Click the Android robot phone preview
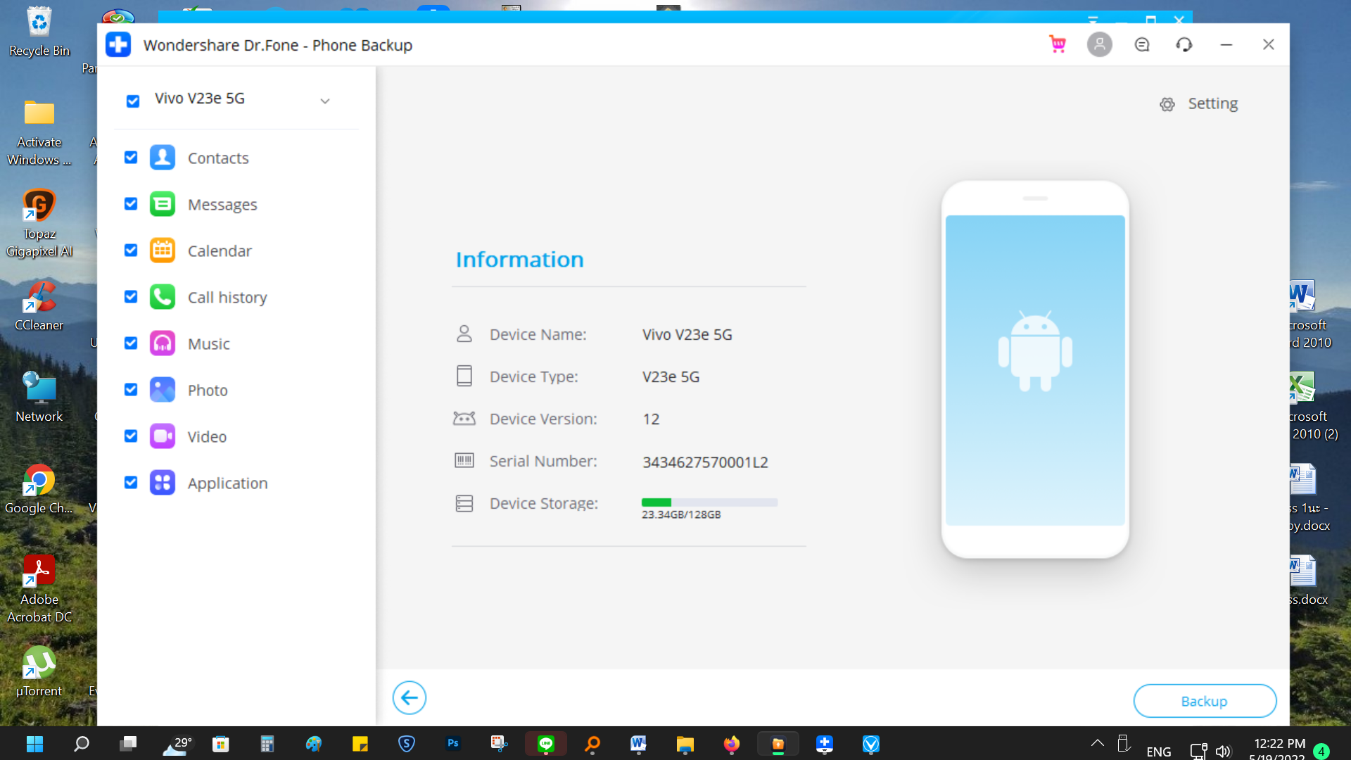The image size is (1351, 760). coord(1035,369)
